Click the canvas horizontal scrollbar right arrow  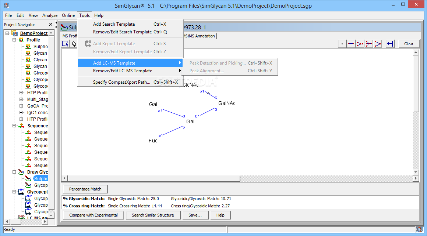(x=416, y=178)
